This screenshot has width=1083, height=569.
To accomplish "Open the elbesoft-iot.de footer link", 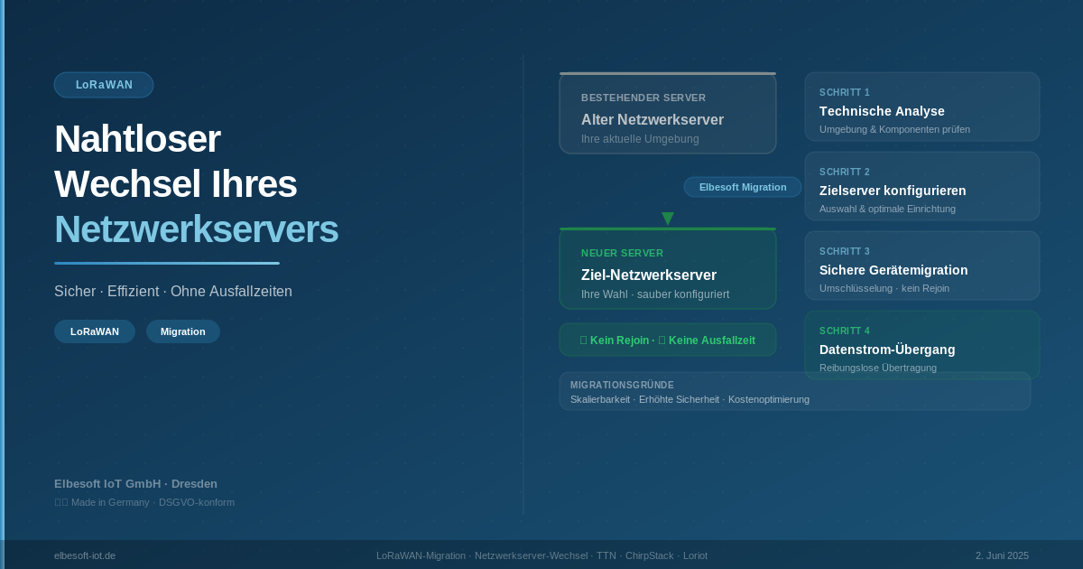I will (85, 555).
